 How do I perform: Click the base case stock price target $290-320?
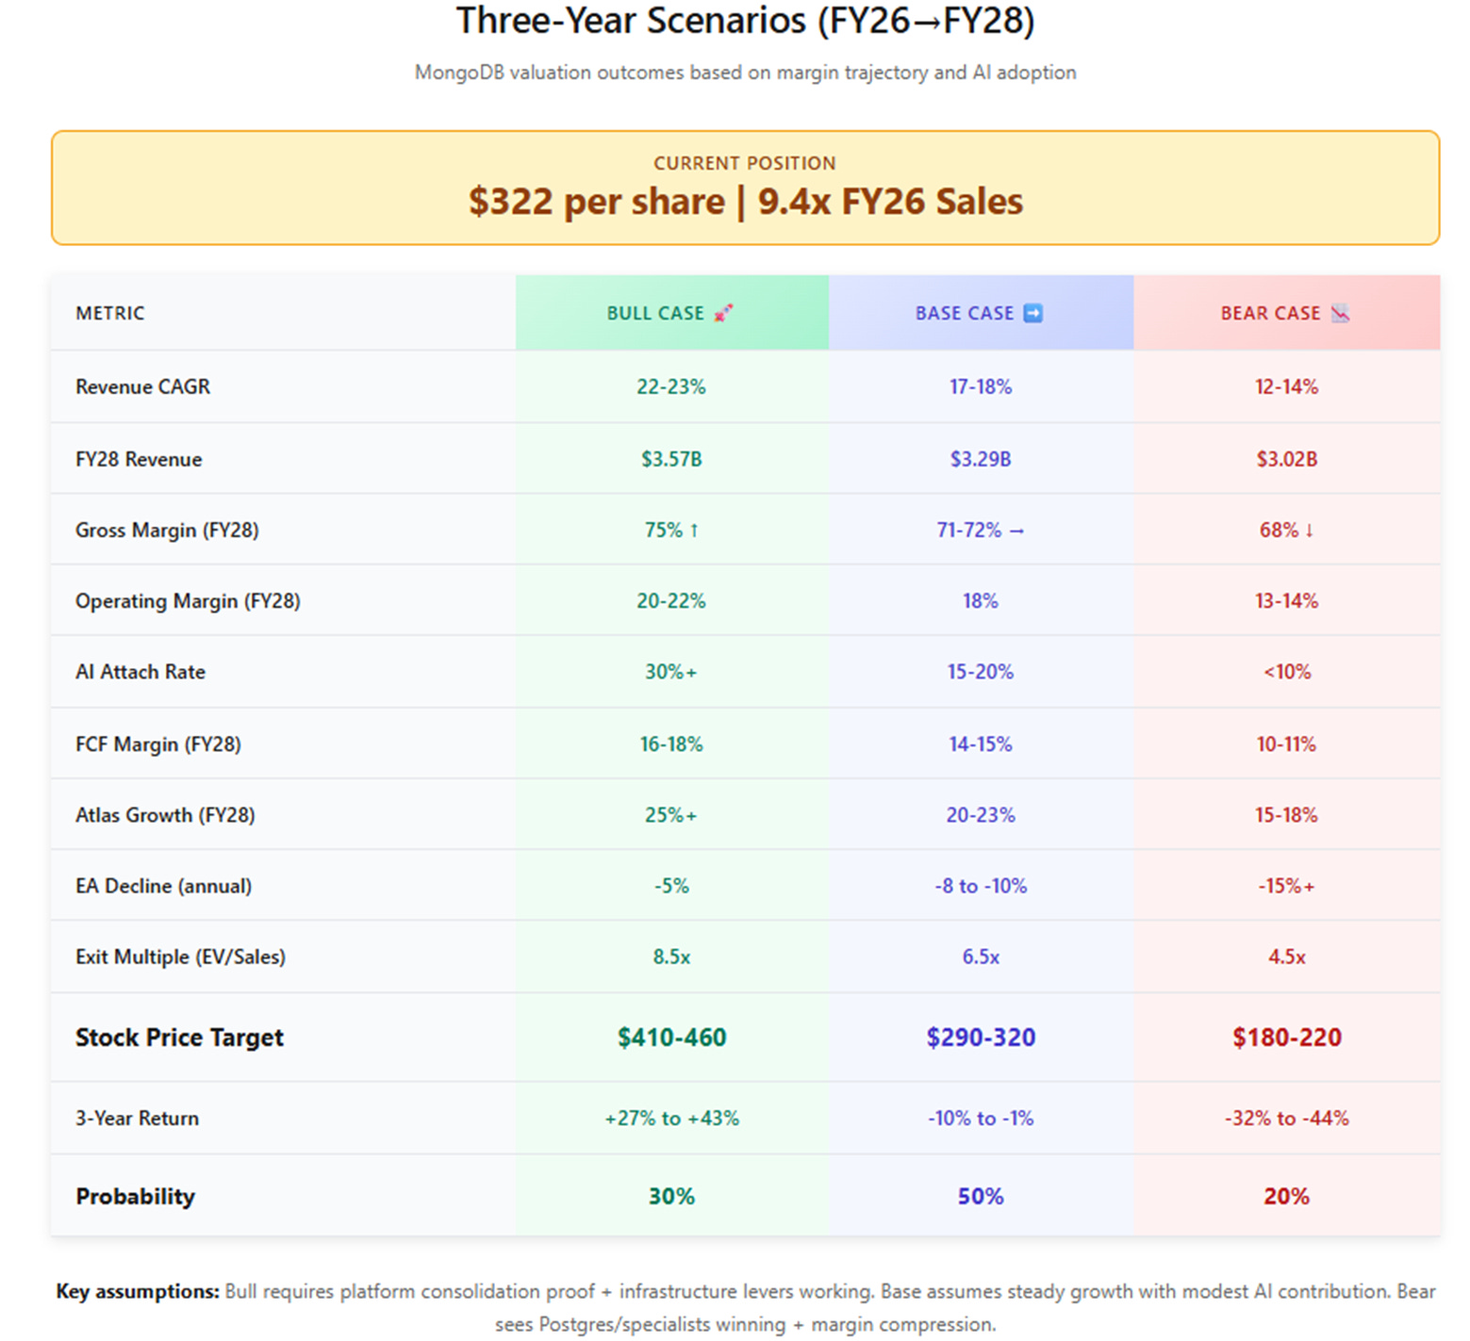(981, 1038)
